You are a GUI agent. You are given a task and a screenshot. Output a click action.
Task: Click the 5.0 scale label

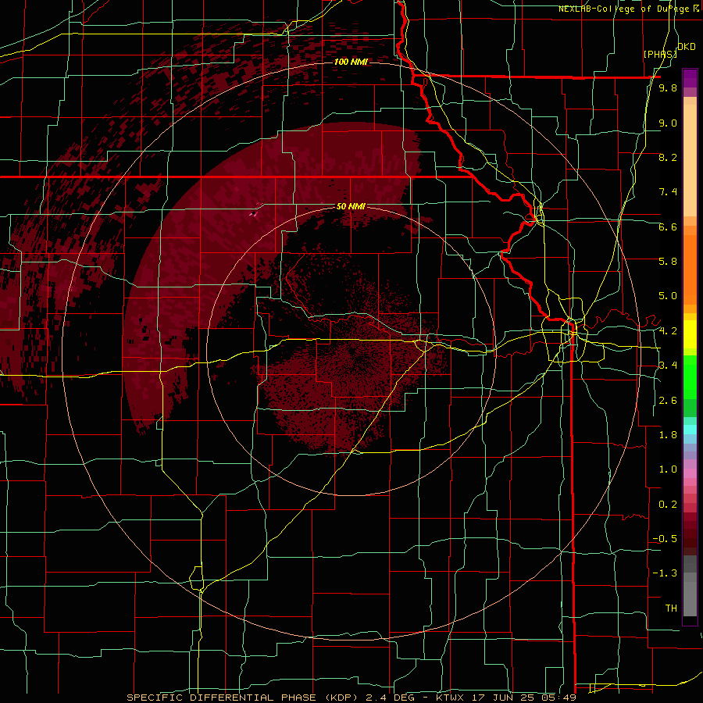668,296
